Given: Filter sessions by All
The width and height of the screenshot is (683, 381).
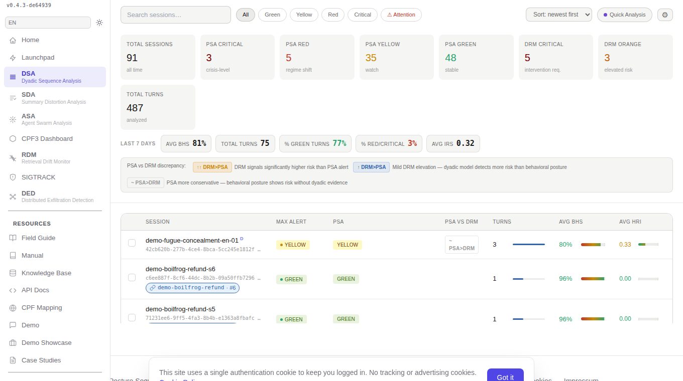Looking at the screenshot, I should pyautogui.click(x=246, y=15).
